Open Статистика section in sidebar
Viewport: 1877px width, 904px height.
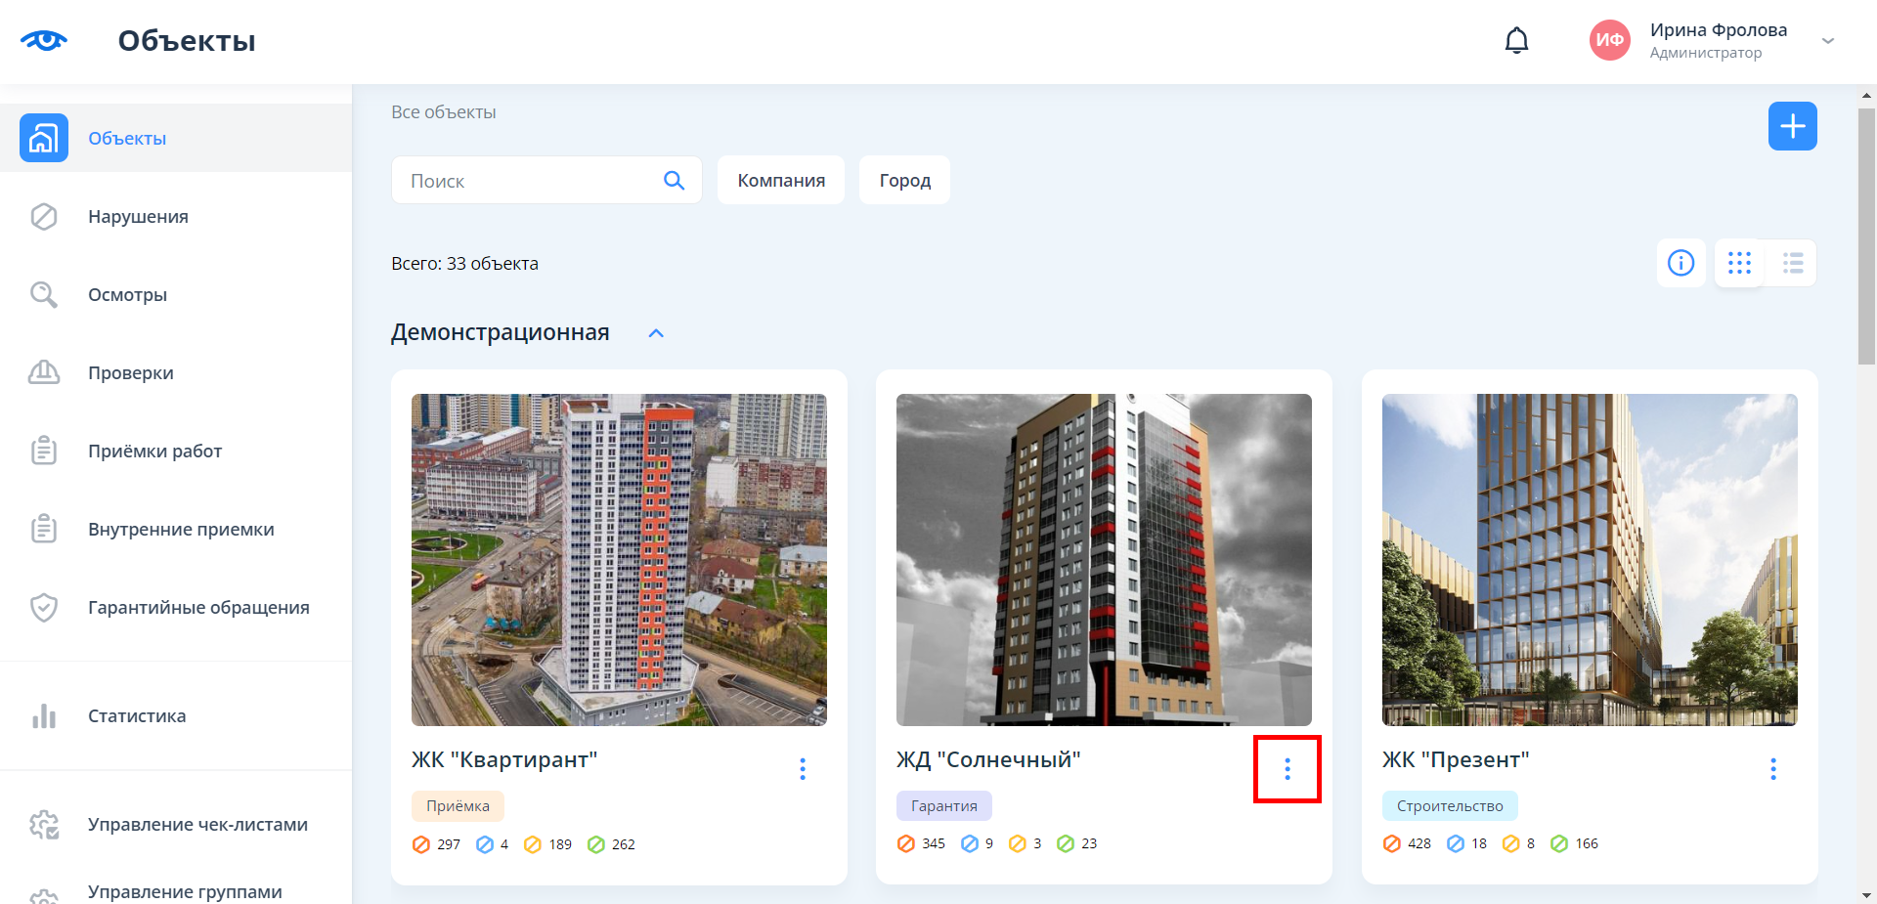(x=137, y=716)
